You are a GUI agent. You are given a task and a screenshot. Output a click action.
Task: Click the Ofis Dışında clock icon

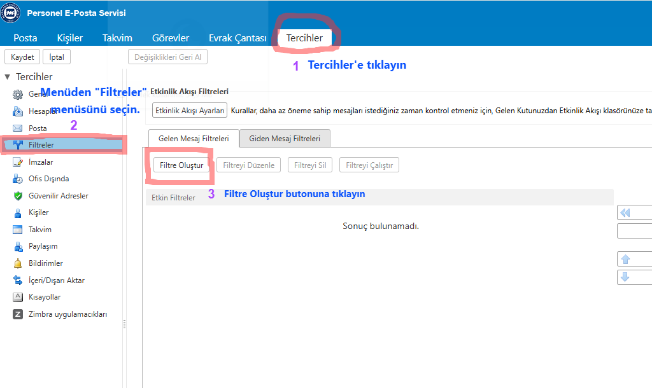tap(17, 179)
